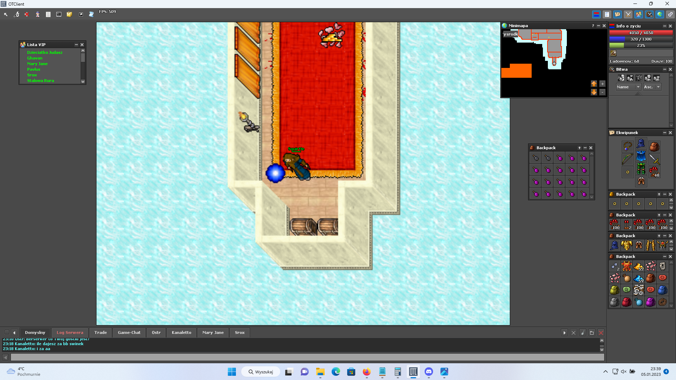Select the amulet in Ekwipunek

[628, 147]
